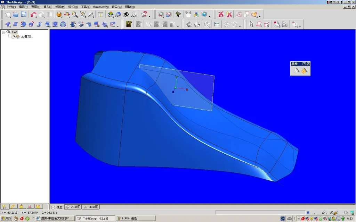Click the 3D box with arrows icon
The image size is (356, 222).
point(83,15)
